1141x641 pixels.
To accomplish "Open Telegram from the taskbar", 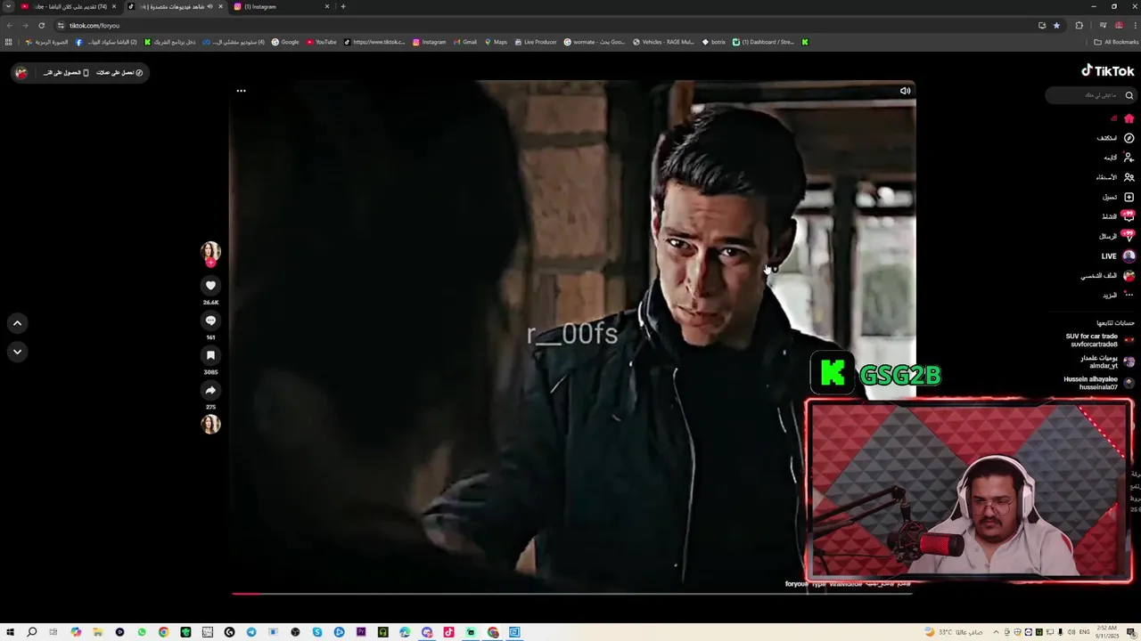I will 251,632.
